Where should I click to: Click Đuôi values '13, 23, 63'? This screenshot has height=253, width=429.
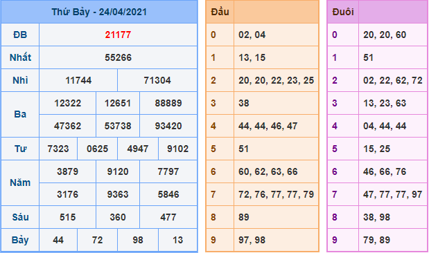[385, 103]
